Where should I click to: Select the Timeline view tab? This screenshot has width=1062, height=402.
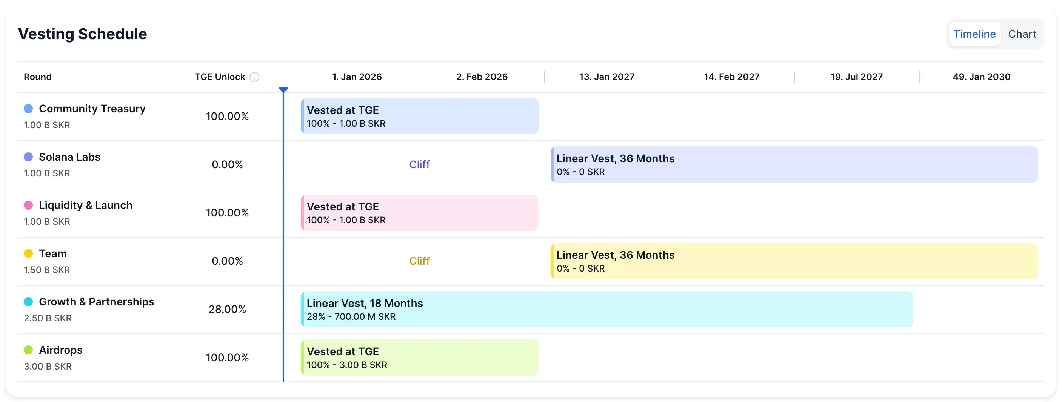coord(974,34)
